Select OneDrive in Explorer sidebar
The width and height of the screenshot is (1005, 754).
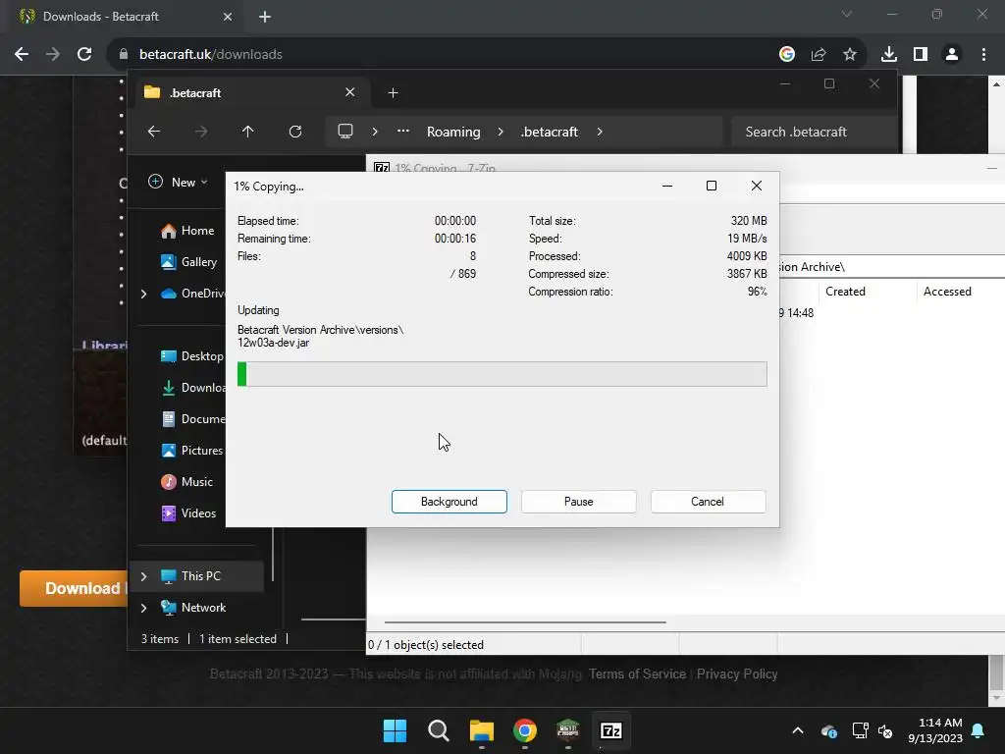tap(192, 294)
